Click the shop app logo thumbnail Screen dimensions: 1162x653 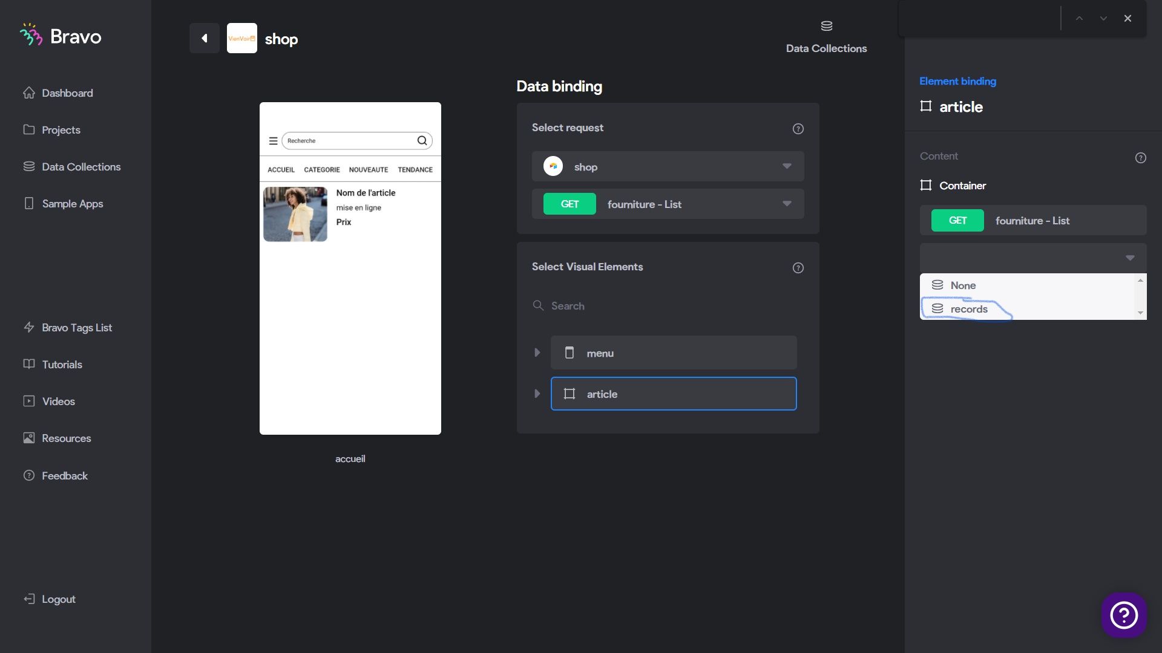242,38
